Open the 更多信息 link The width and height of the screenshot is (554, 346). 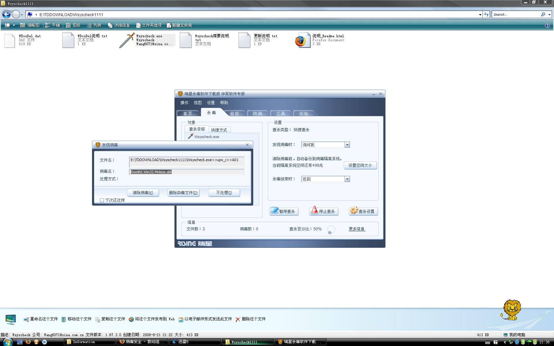pos(357,229)
